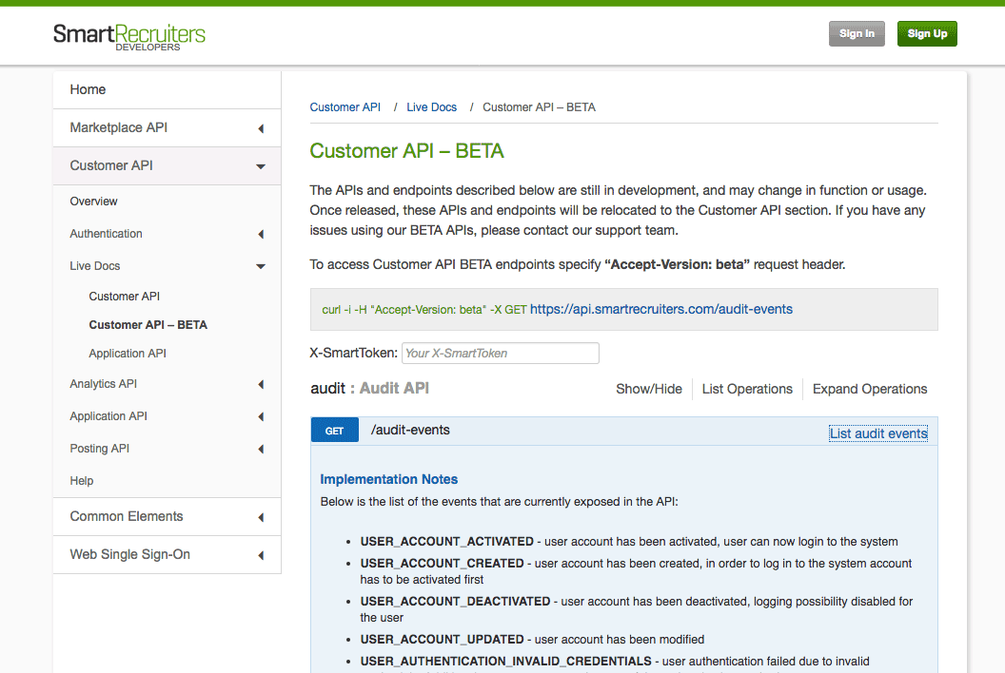Click the List audit events link
1005x673 pixels.
point(878,433)
